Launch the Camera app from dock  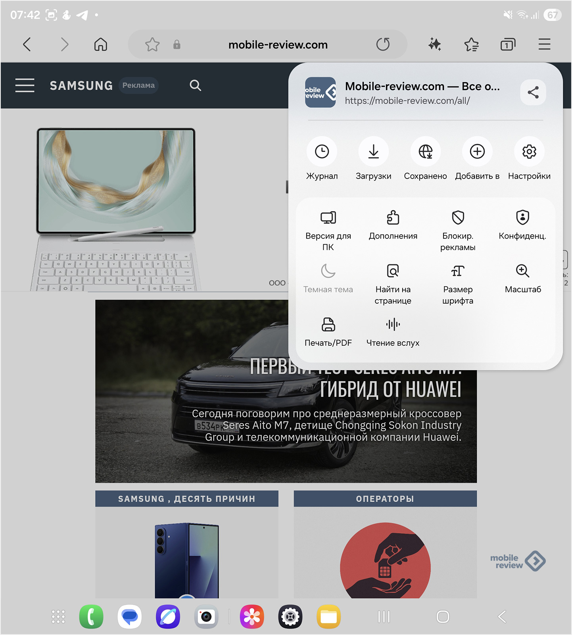[x=206, y=617]
